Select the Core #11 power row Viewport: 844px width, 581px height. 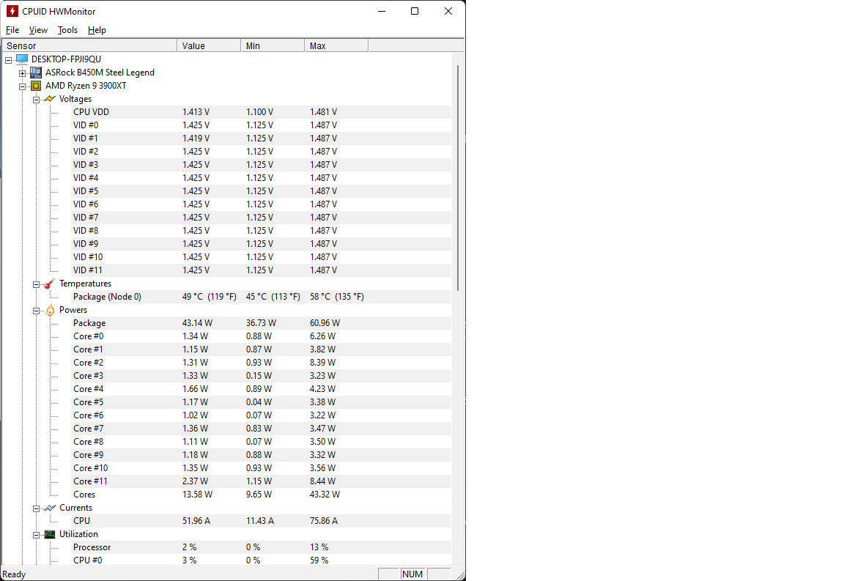point(261,481)
